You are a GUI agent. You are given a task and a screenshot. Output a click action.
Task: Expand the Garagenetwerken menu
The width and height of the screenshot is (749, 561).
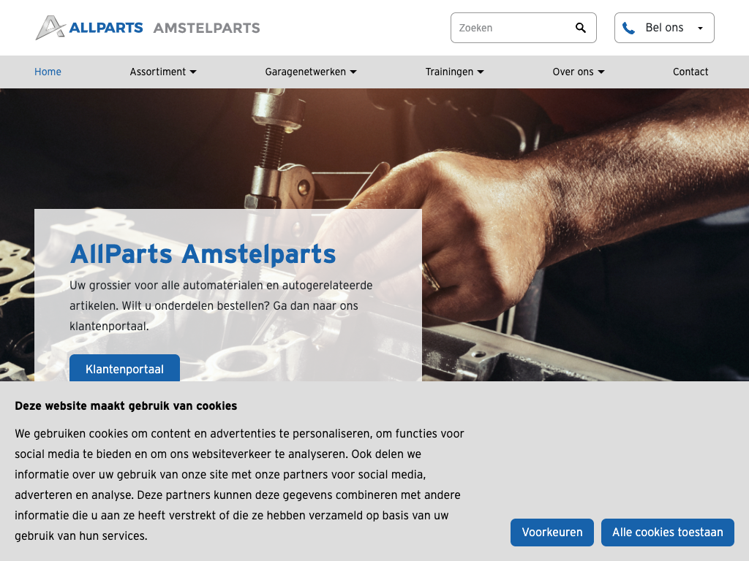pos(311,72)
